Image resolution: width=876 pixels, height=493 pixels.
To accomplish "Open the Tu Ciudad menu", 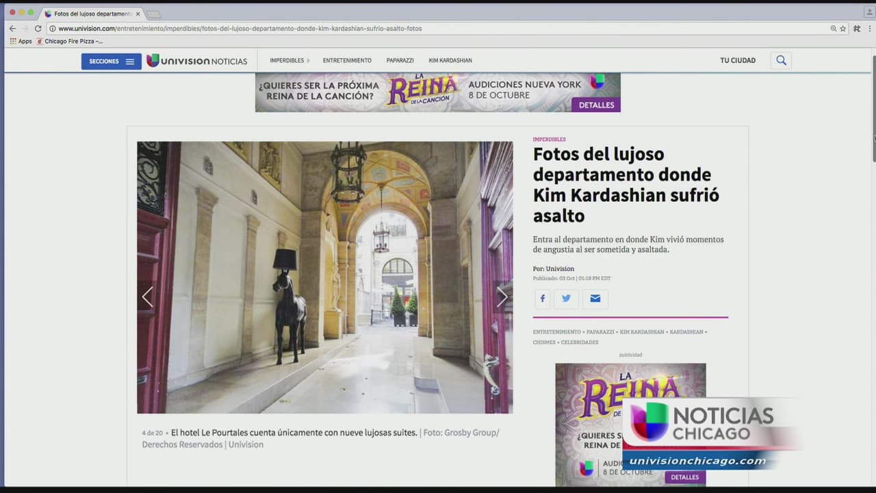I will coord(738,60).
